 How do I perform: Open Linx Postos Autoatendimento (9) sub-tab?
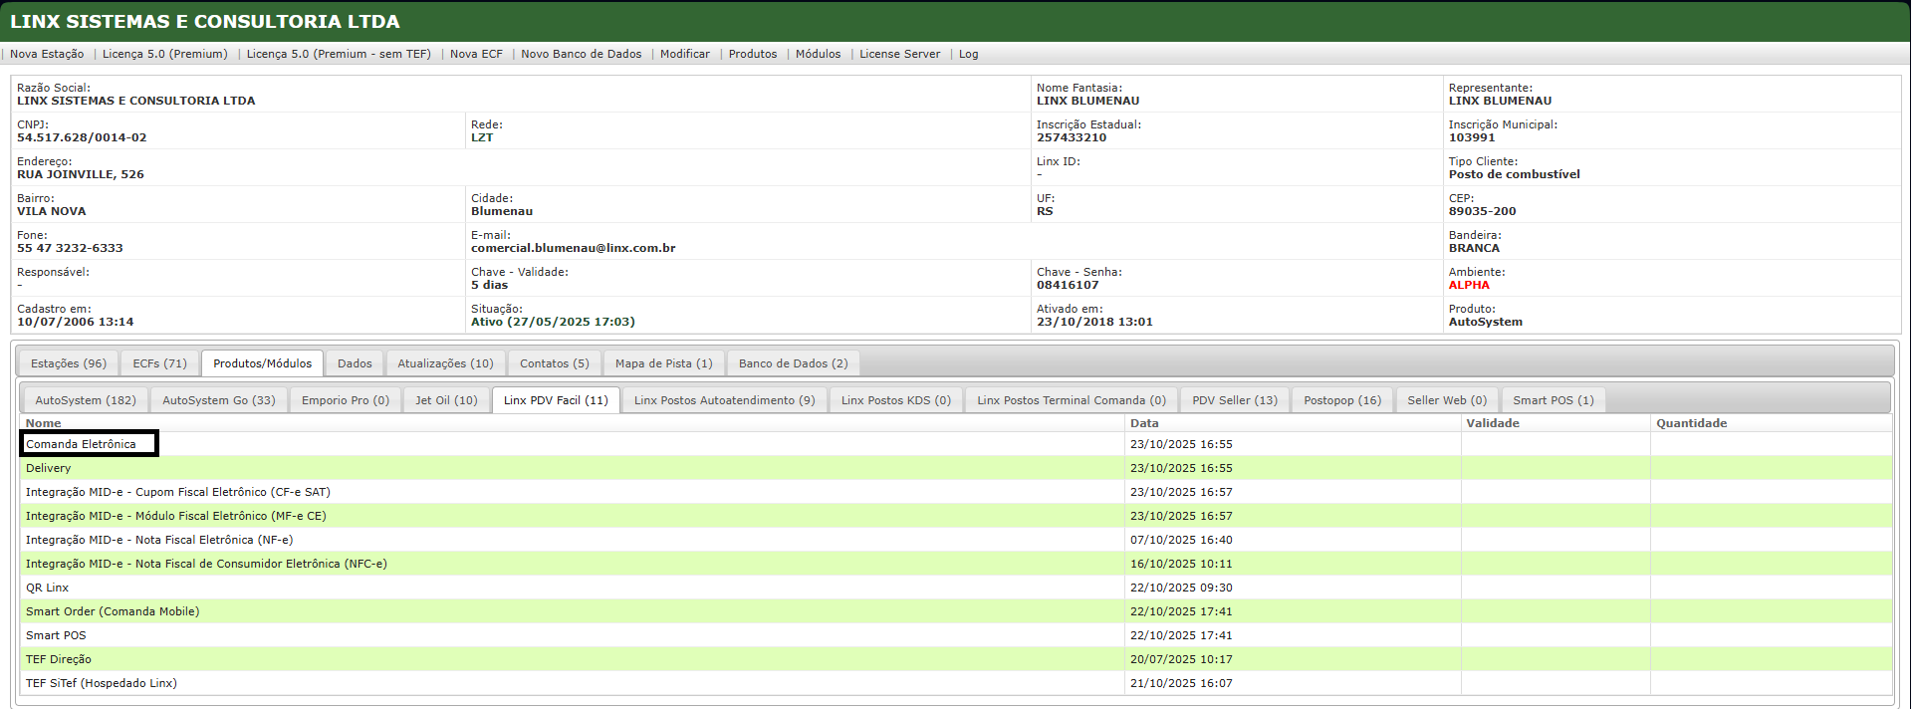pos(724,400)
